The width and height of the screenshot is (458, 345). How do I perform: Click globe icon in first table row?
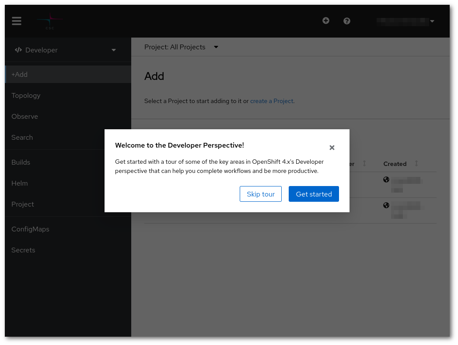coord(386,179)
